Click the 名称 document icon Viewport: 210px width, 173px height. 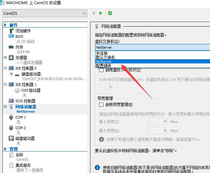coord(11,155)
